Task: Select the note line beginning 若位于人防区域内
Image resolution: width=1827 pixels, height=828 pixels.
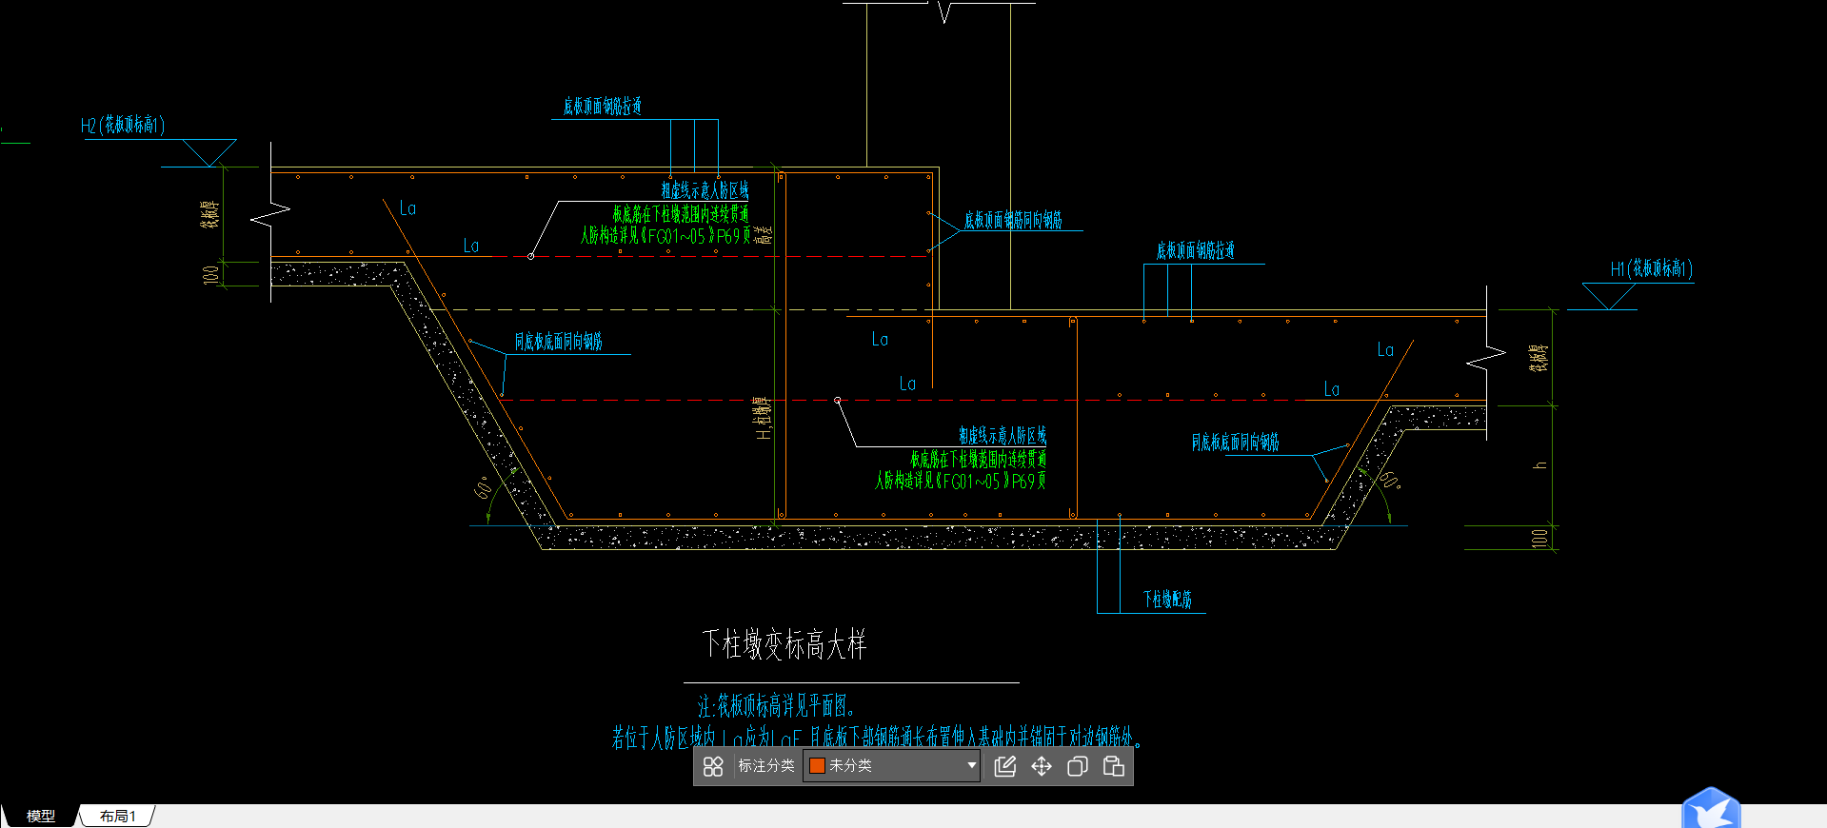Action: click(877, 738)
